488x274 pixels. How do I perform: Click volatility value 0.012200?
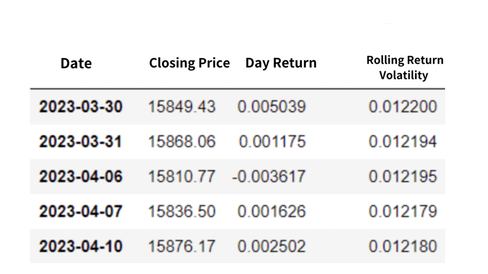click(403, 107)
